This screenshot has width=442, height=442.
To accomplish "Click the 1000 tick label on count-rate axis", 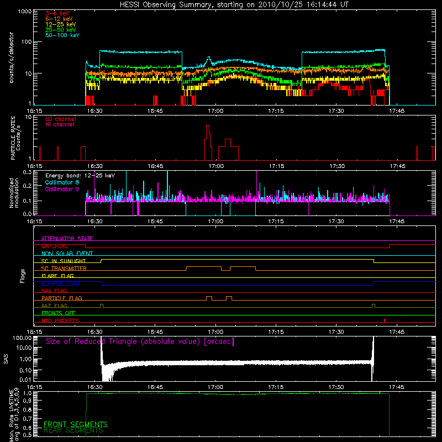I will 24,12.
